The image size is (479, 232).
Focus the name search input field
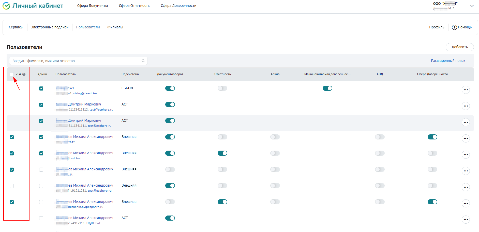(x=78, y=61)
